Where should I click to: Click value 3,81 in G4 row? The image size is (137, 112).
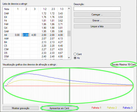coord(61,28)
